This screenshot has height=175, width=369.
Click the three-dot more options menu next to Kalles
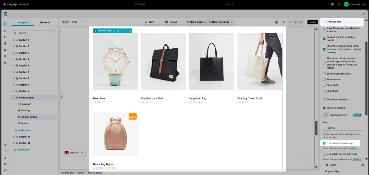point(83,22)
